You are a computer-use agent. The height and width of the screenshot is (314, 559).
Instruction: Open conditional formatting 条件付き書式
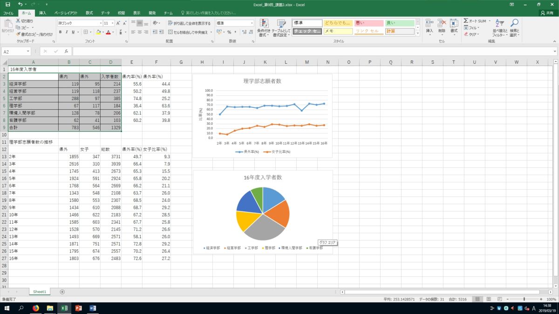[x=264, y=28]
